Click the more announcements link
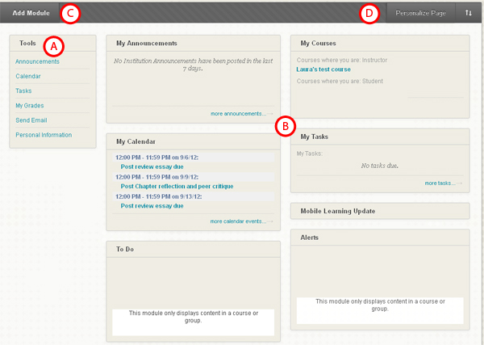Viewport: 484px width, 345px height. click(239, 114)
